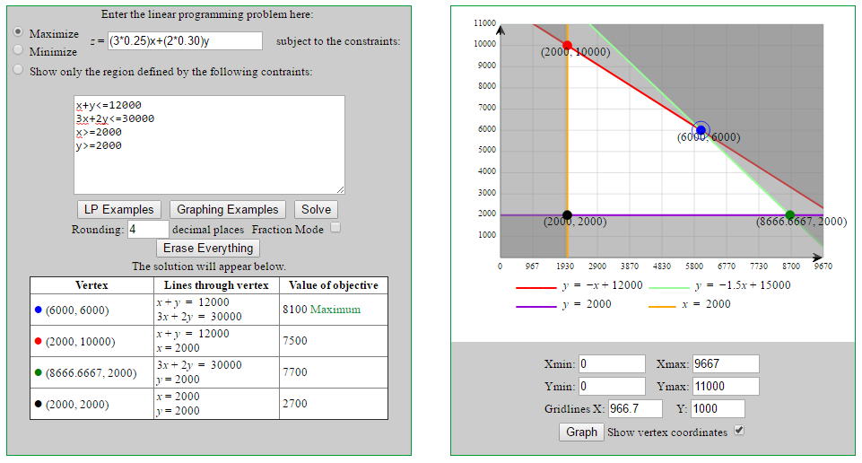This screenshot has height=463, width=862.
Task: Open the LP Examples button
Action: 119,209
